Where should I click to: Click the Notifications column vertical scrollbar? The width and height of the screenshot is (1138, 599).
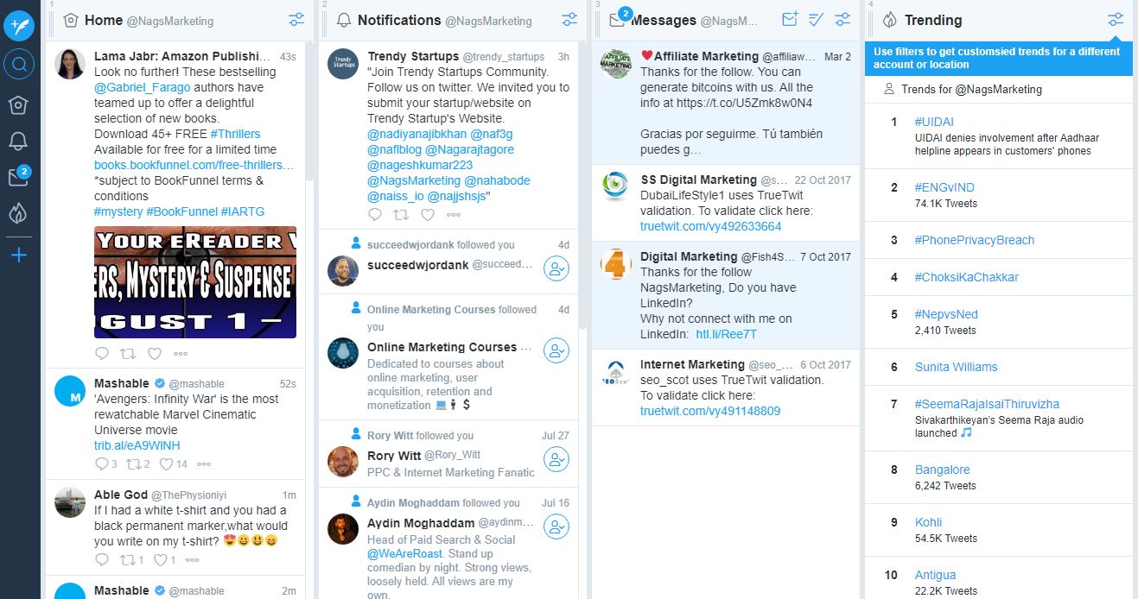582,185
